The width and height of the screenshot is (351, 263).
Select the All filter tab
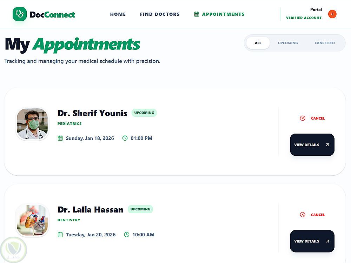click(x=258, y=43)
